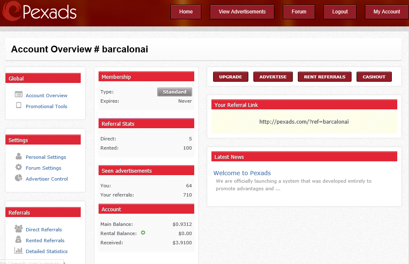Viewport: 409px width, 264px height.
Task: Open Rented Referrals link
Action: [45, 241]
